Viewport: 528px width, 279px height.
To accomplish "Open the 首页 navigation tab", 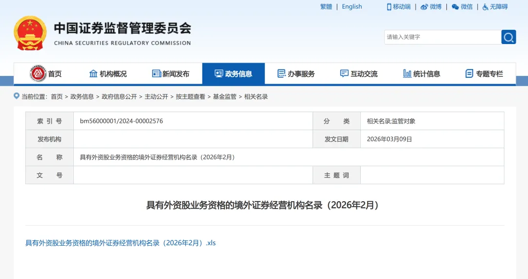I will 45,73.
